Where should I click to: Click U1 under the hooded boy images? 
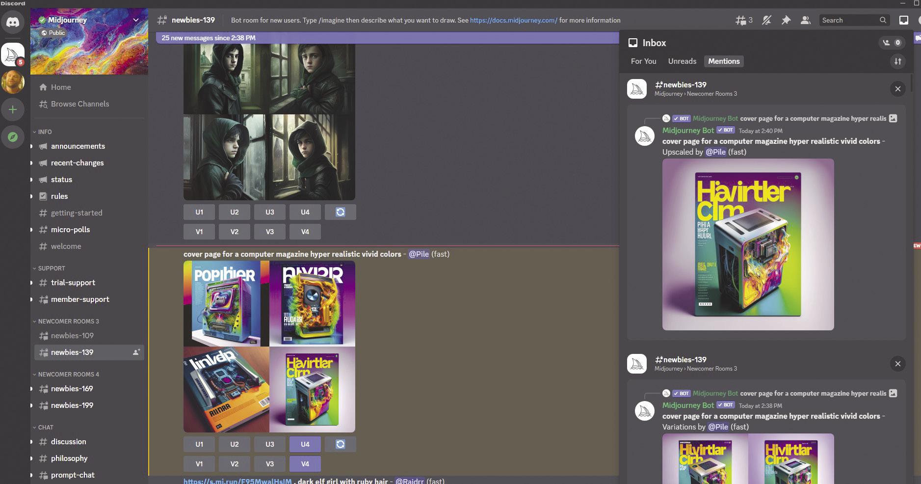click(x=199, y=212)
